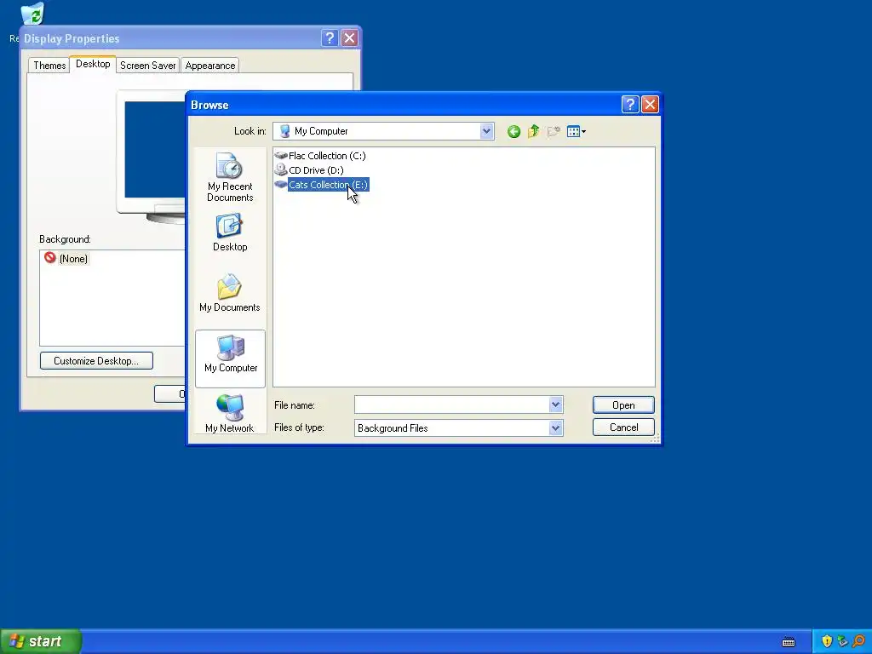This screenshot has width=872, height=654.
Task: Click the Open button
Action: pyautogui.click(x=623, y=404)
